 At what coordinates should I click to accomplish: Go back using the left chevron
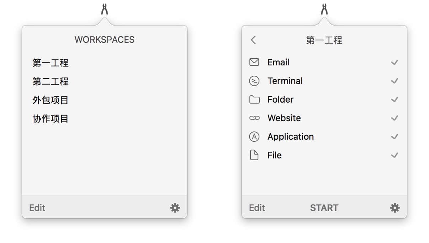253,40
